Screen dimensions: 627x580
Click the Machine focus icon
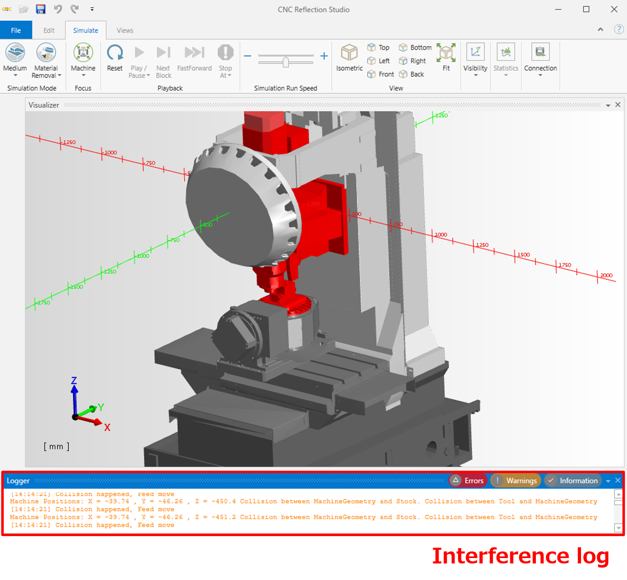(83, 54)
